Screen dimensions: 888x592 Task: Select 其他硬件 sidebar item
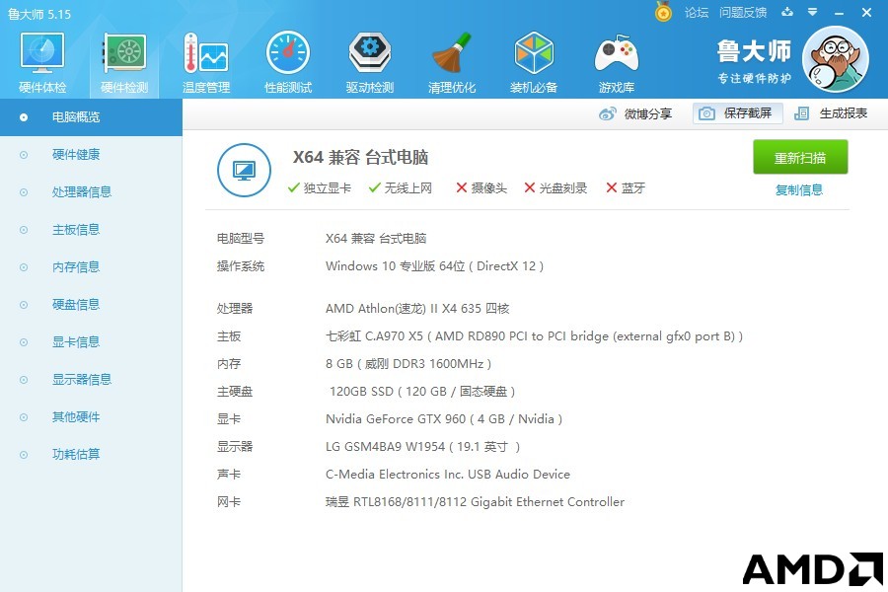(91, 417)
